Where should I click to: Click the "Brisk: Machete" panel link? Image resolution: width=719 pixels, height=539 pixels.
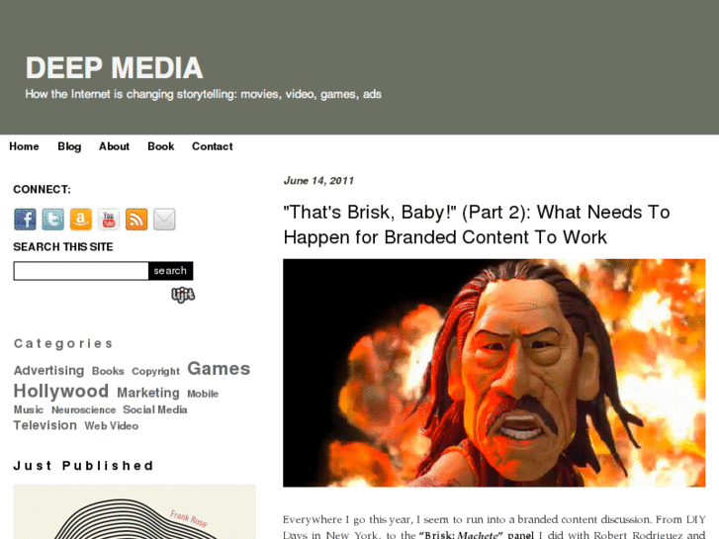(x=477, y=535)
